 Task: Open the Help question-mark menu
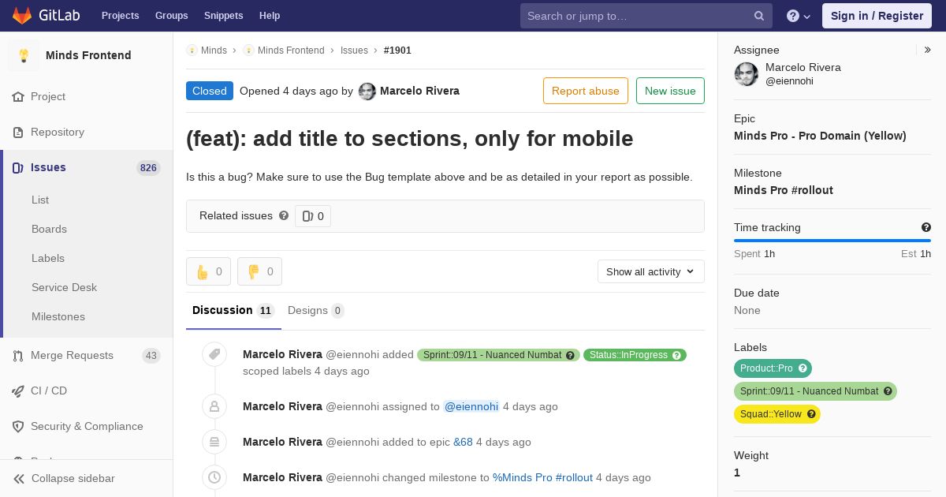coord(799,16)
